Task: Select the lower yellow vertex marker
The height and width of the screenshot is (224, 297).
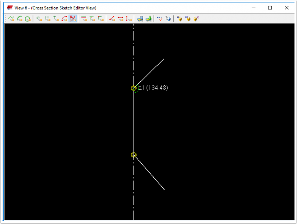Action: point(133,155)
